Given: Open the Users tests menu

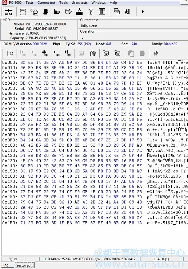Looking at the screenshot, I should tap(79, 2).
